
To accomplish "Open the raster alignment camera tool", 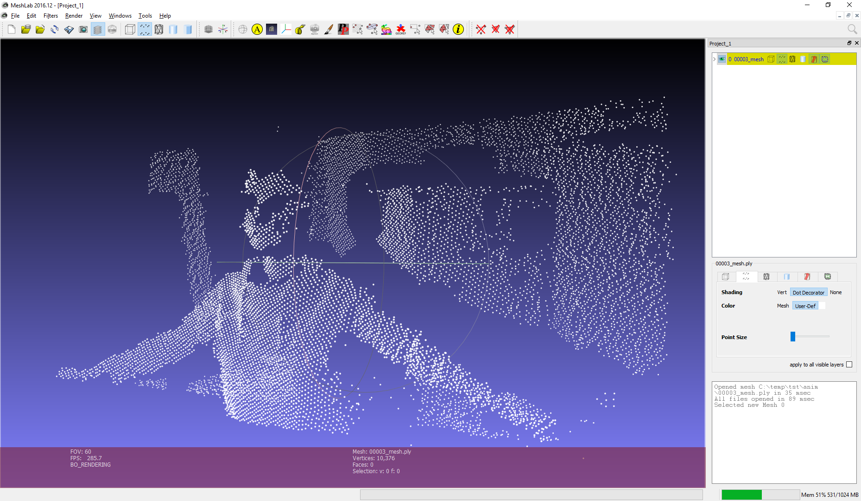I will (315, 30).
